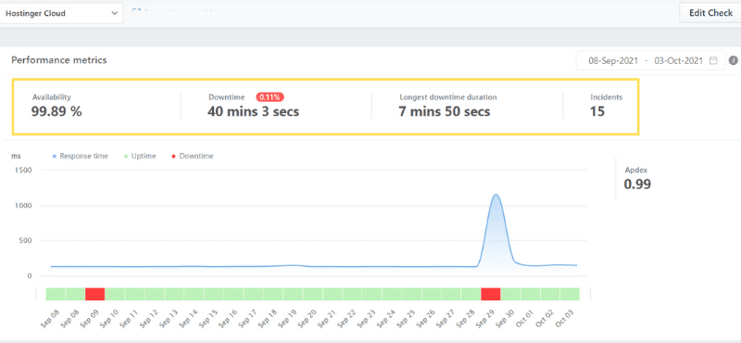Click the Longest downtime duration value
This screenshot has width=741, height=343.
click(445, 112)
